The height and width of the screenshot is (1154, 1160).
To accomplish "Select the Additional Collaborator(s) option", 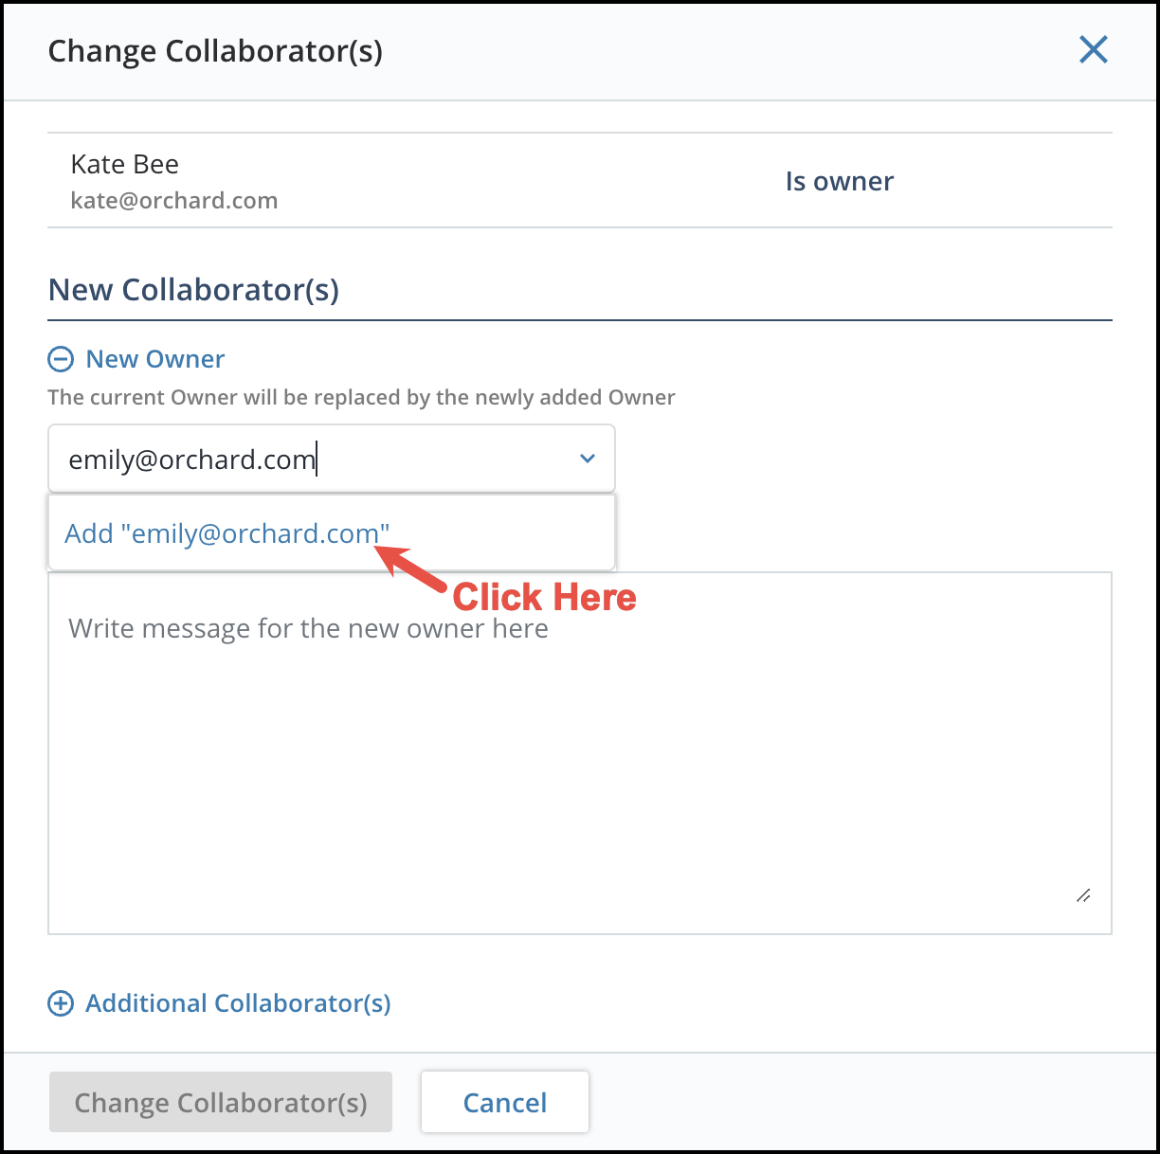I will [238, 1002].
